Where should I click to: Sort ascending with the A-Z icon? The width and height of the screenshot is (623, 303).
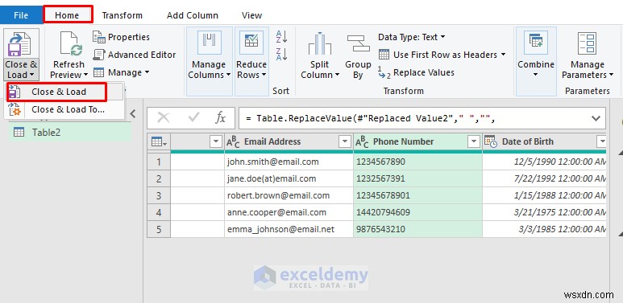(x=281, y=36)
